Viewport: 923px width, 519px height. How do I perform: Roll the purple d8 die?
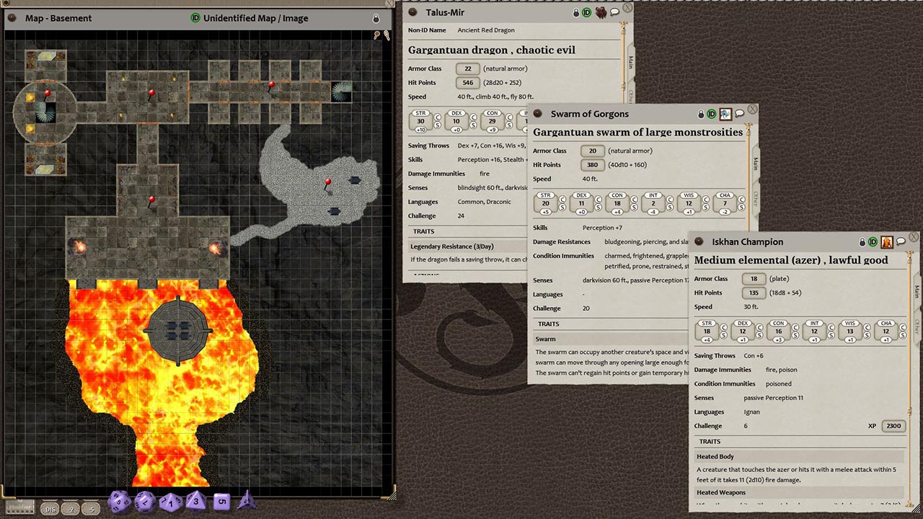point(195,501)
